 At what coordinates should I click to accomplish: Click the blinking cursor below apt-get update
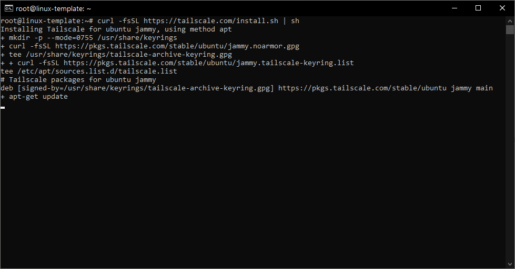pyautogui.click(x=3, y=107)
